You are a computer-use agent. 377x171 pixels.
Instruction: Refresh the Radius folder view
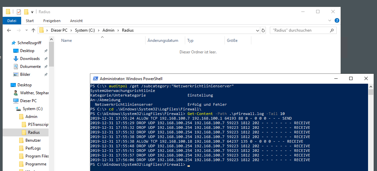(263, 30)
